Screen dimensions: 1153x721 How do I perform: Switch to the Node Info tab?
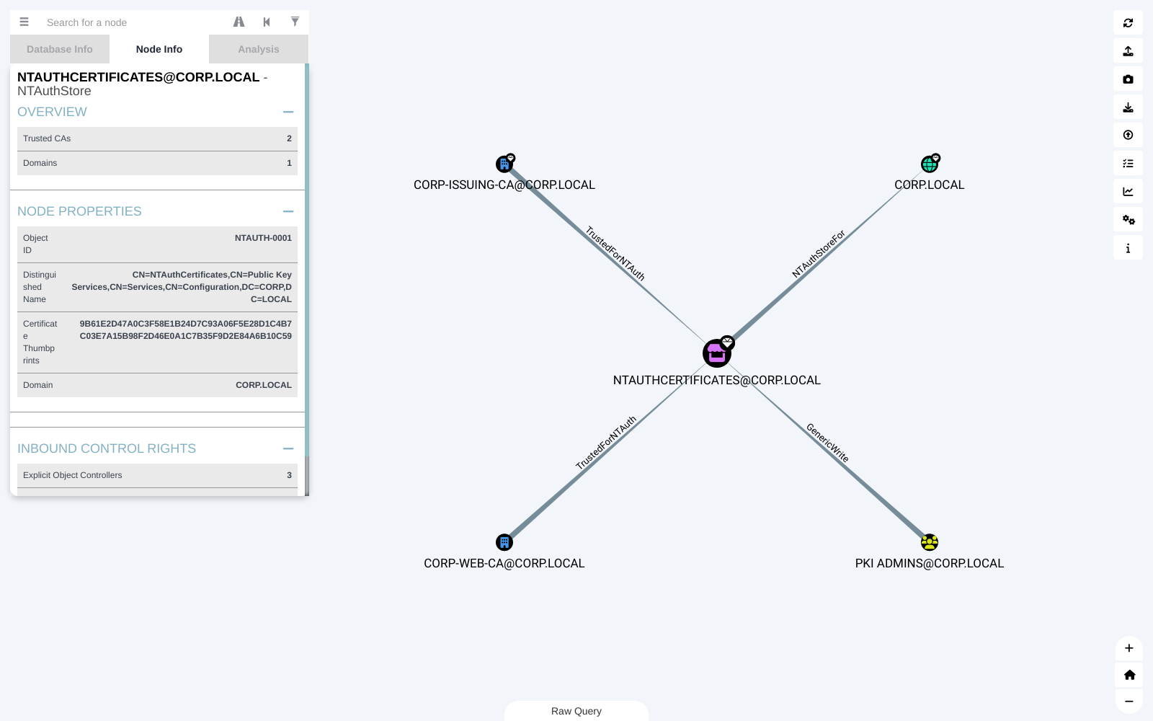pyautogui.click(x=159, y=49)
